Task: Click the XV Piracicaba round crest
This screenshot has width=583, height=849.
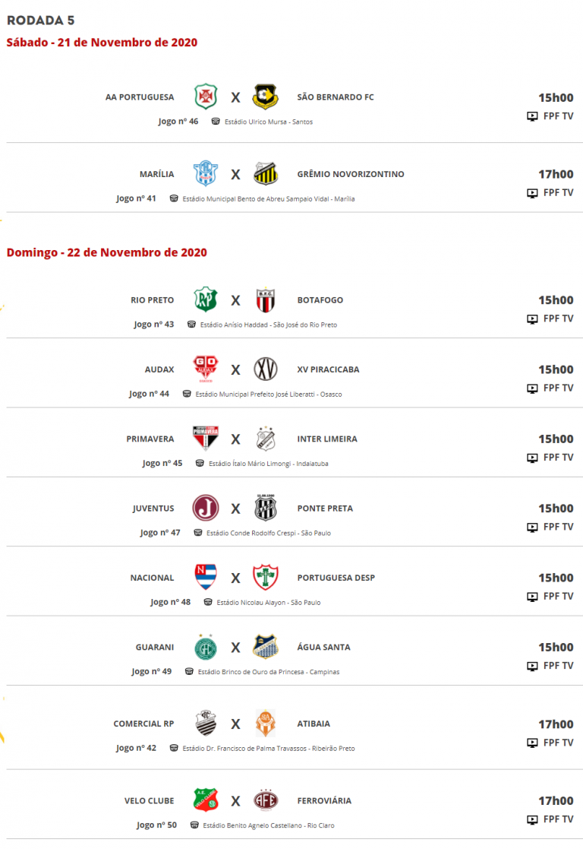Action: (266, 369)
